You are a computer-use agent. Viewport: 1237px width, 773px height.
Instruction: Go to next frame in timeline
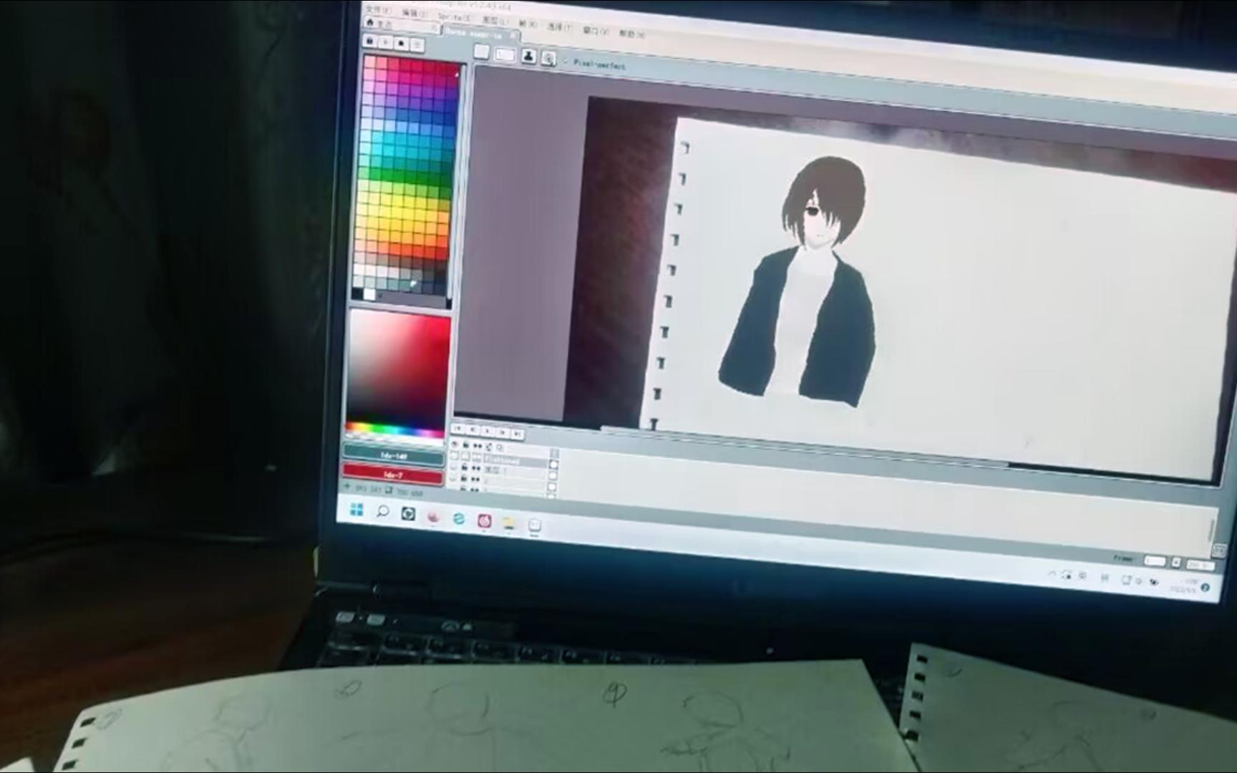click(503, 432)
